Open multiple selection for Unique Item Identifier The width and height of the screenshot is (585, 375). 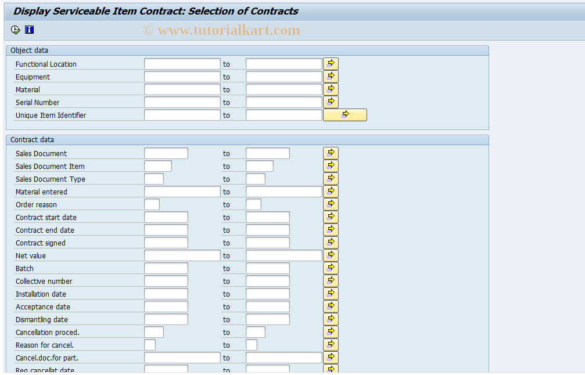[x=345, y=114]
